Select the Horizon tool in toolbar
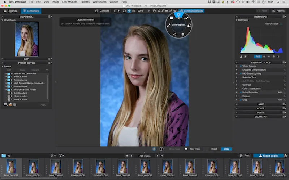Viewport: 289px width, 180px height. (167, 11)
